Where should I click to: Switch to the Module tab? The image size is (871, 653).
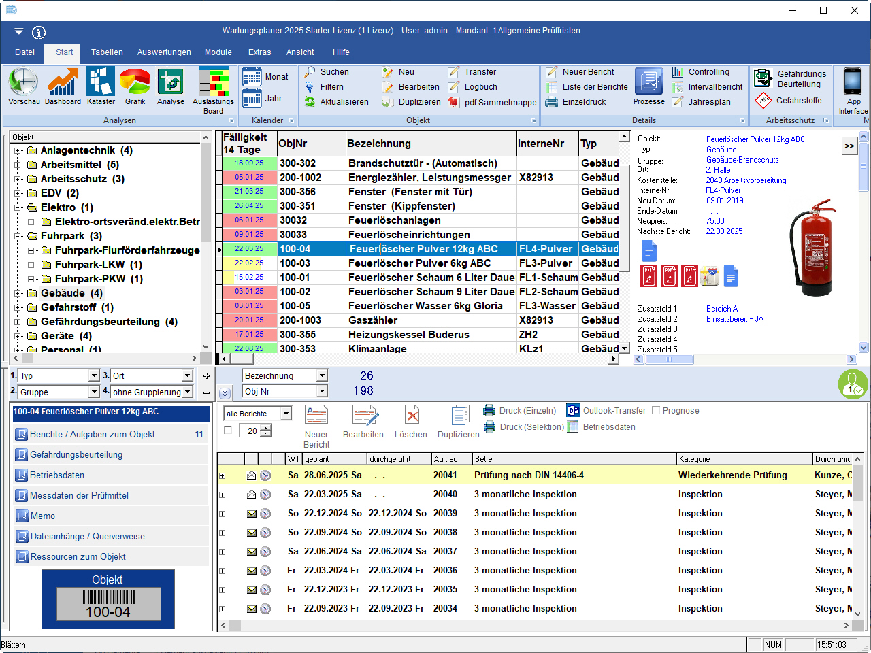[218, 52]
